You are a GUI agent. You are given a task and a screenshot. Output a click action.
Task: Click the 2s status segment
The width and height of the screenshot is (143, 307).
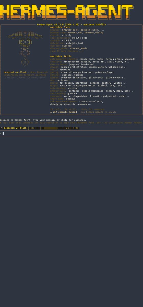(68, 128)
